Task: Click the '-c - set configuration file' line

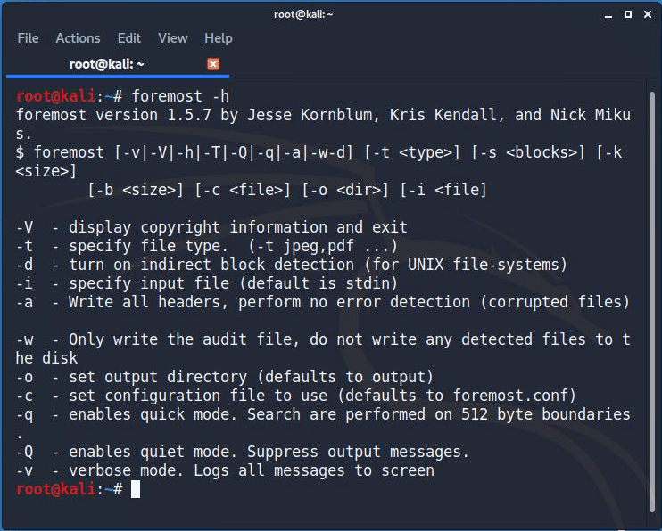Action: click(296, 396)
